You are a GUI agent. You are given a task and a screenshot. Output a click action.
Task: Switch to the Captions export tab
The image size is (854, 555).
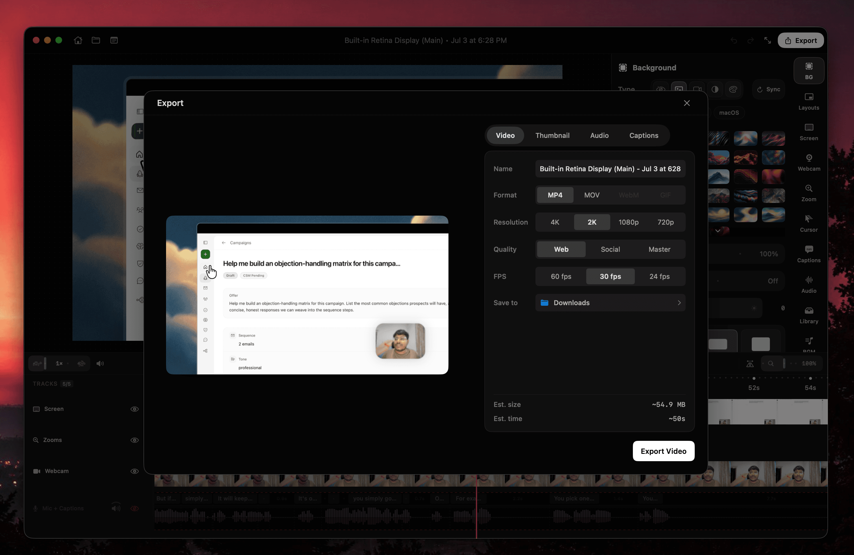tap(644, 135)
